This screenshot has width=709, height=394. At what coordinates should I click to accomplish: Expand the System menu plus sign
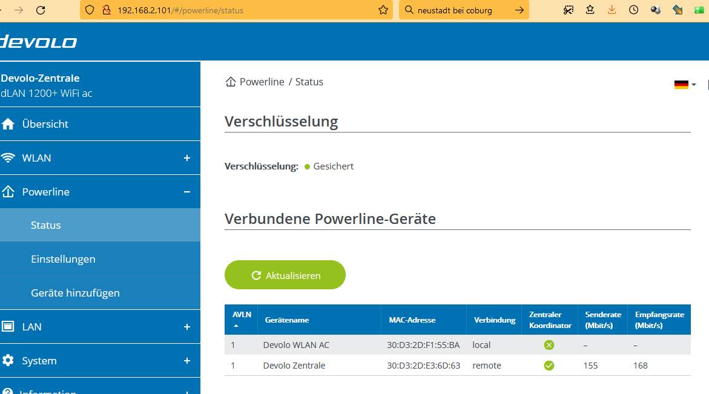[x=186, y=361]
